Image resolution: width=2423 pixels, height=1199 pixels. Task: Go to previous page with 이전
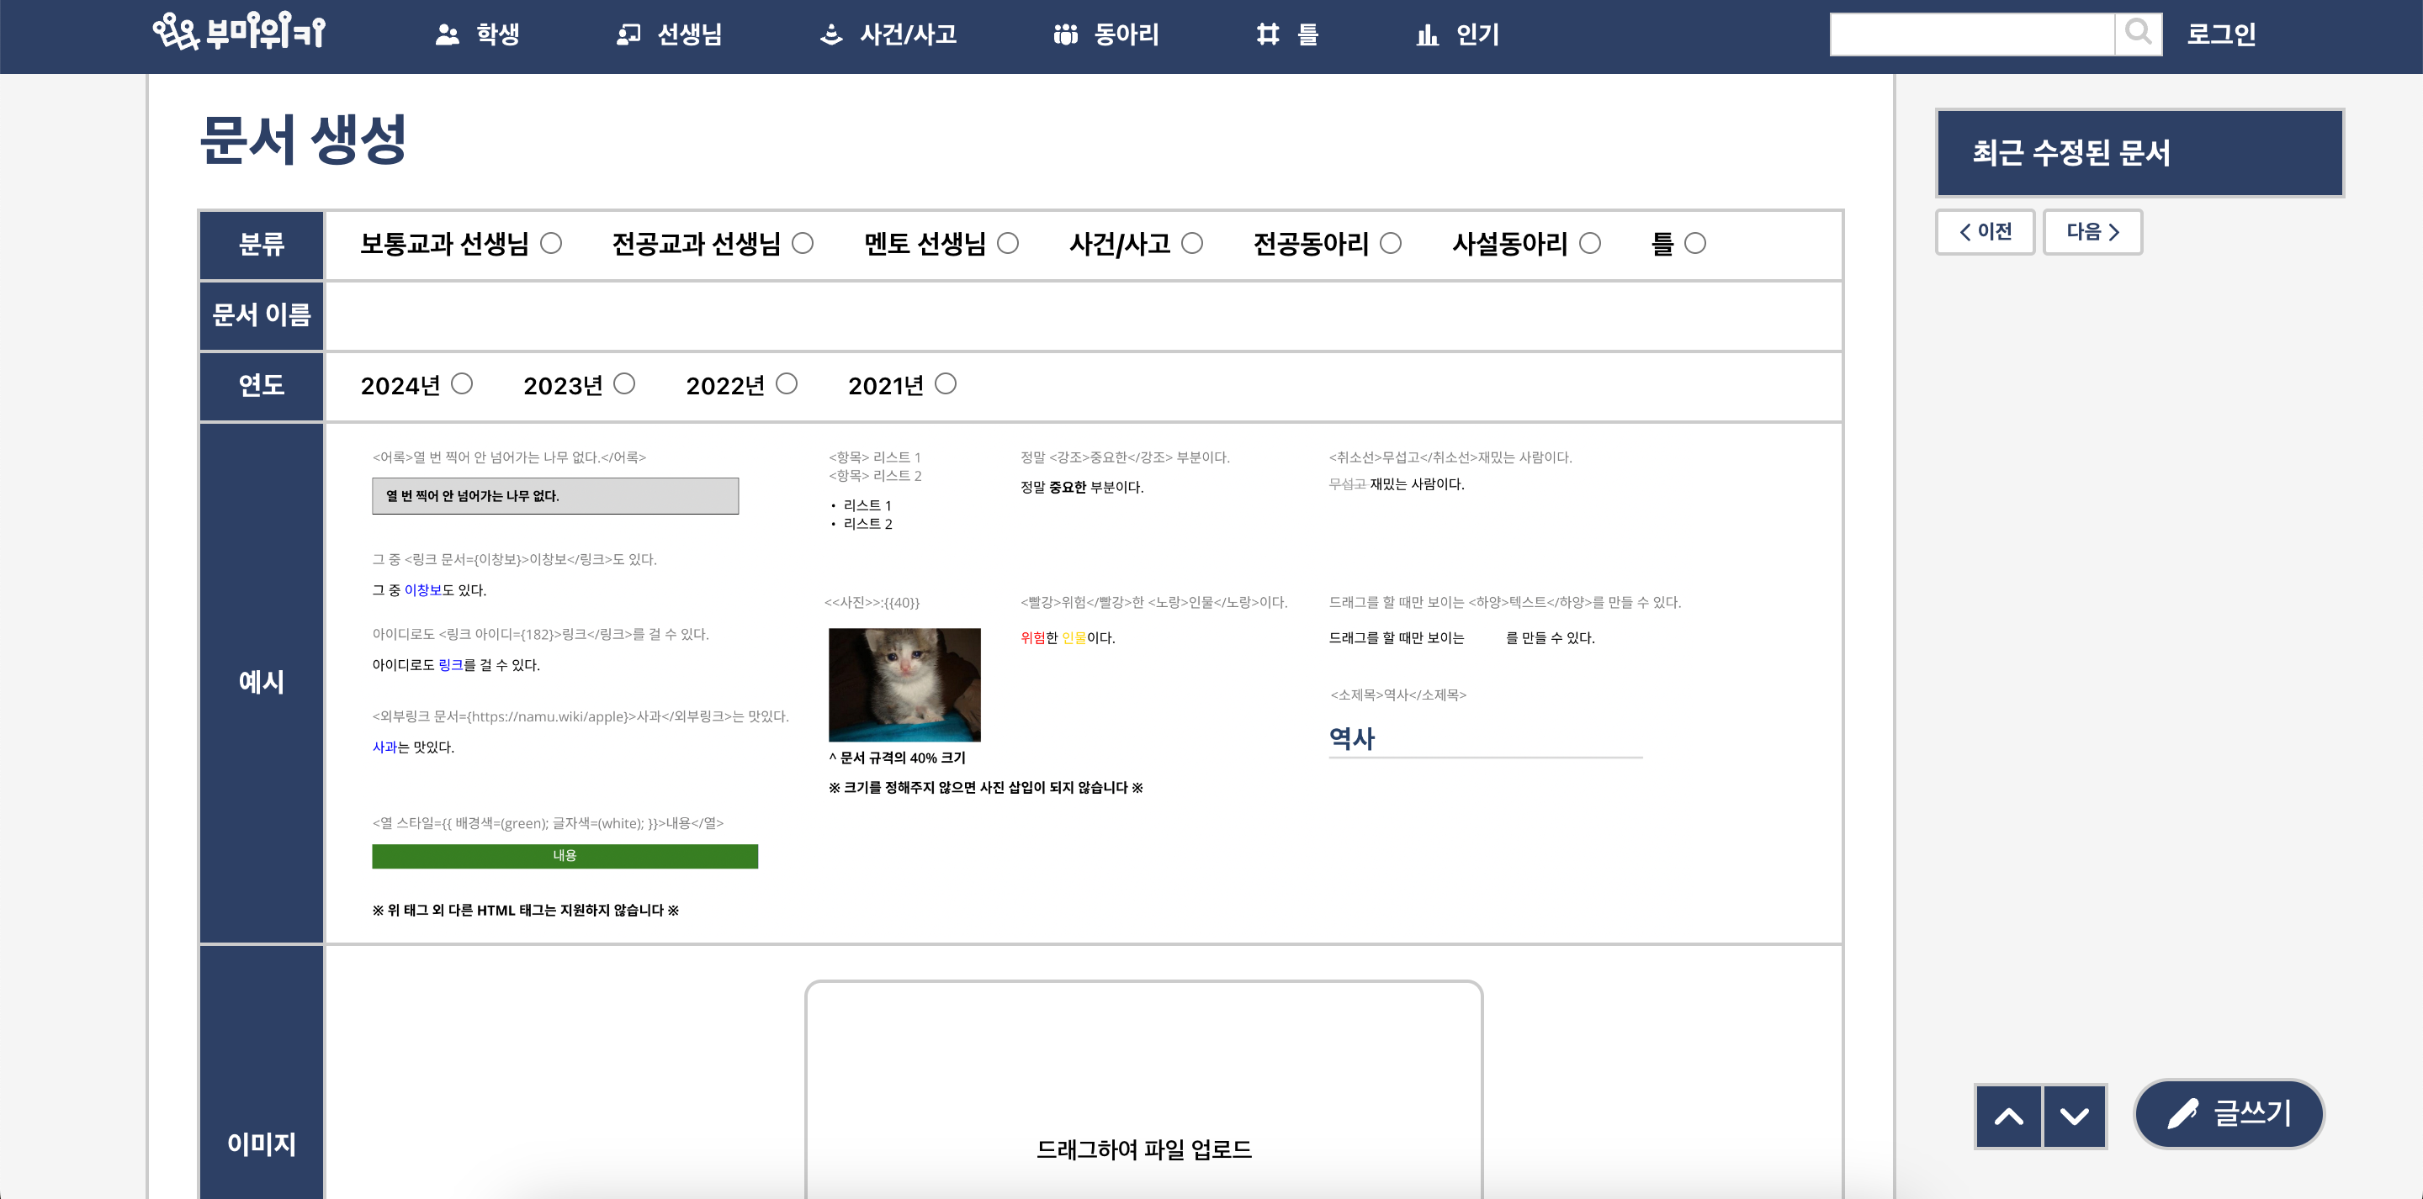tap(1985, 231)
